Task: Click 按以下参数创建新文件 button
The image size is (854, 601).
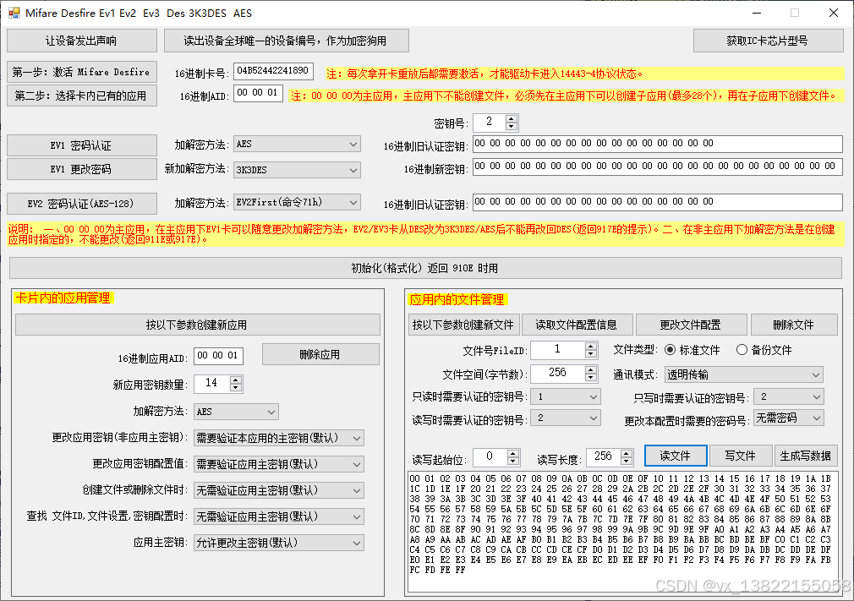Action: 463,325
